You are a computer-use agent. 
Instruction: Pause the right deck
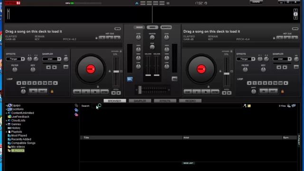(197, 92)
